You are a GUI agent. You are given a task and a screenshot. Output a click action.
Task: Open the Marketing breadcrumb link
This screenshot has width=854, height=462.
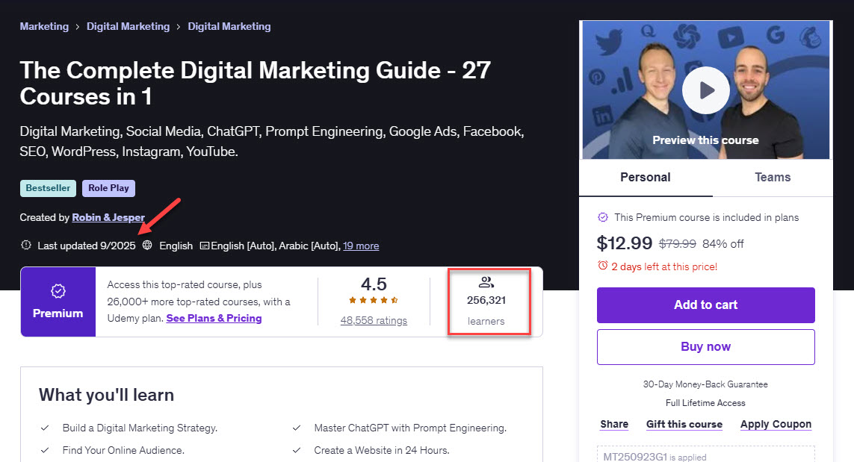coord(44,26)
